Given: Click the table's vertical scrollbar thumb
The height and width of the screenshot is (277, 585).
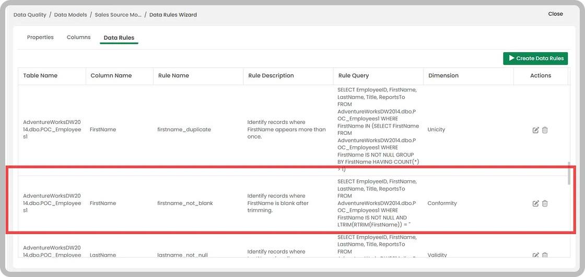Looking at the screenshot, I should click(x=569, y=173).
